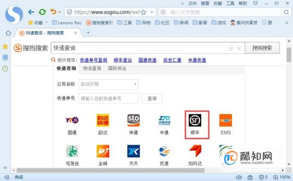Image resolution: width=293 pixels, height=181 pixels.
Task: Reload page with green refresh icon
Action: (43, 12)
